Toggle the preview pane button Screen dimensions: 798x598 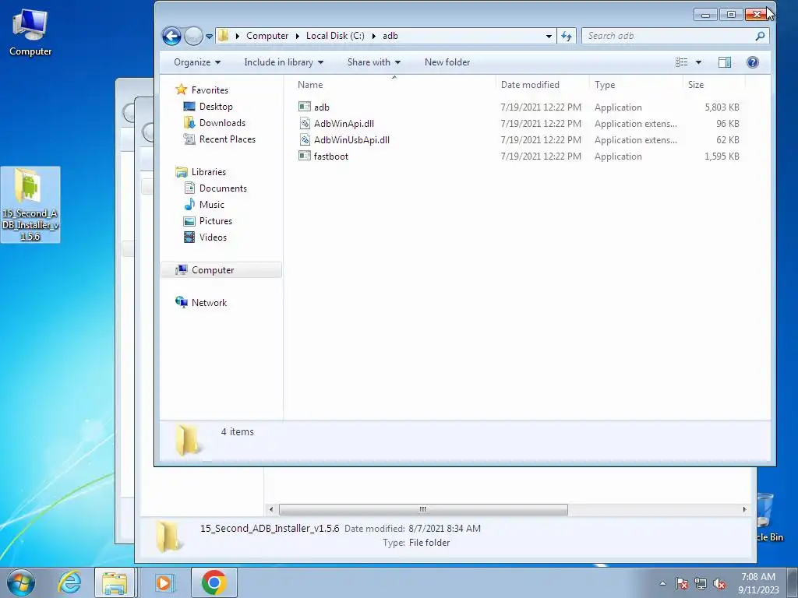725,62
